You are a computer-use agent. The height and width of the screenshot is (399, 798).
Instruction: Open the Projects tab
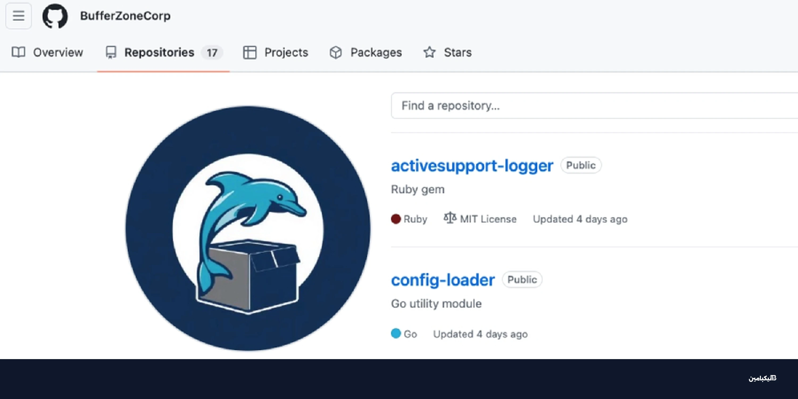(x=275, y=52)
